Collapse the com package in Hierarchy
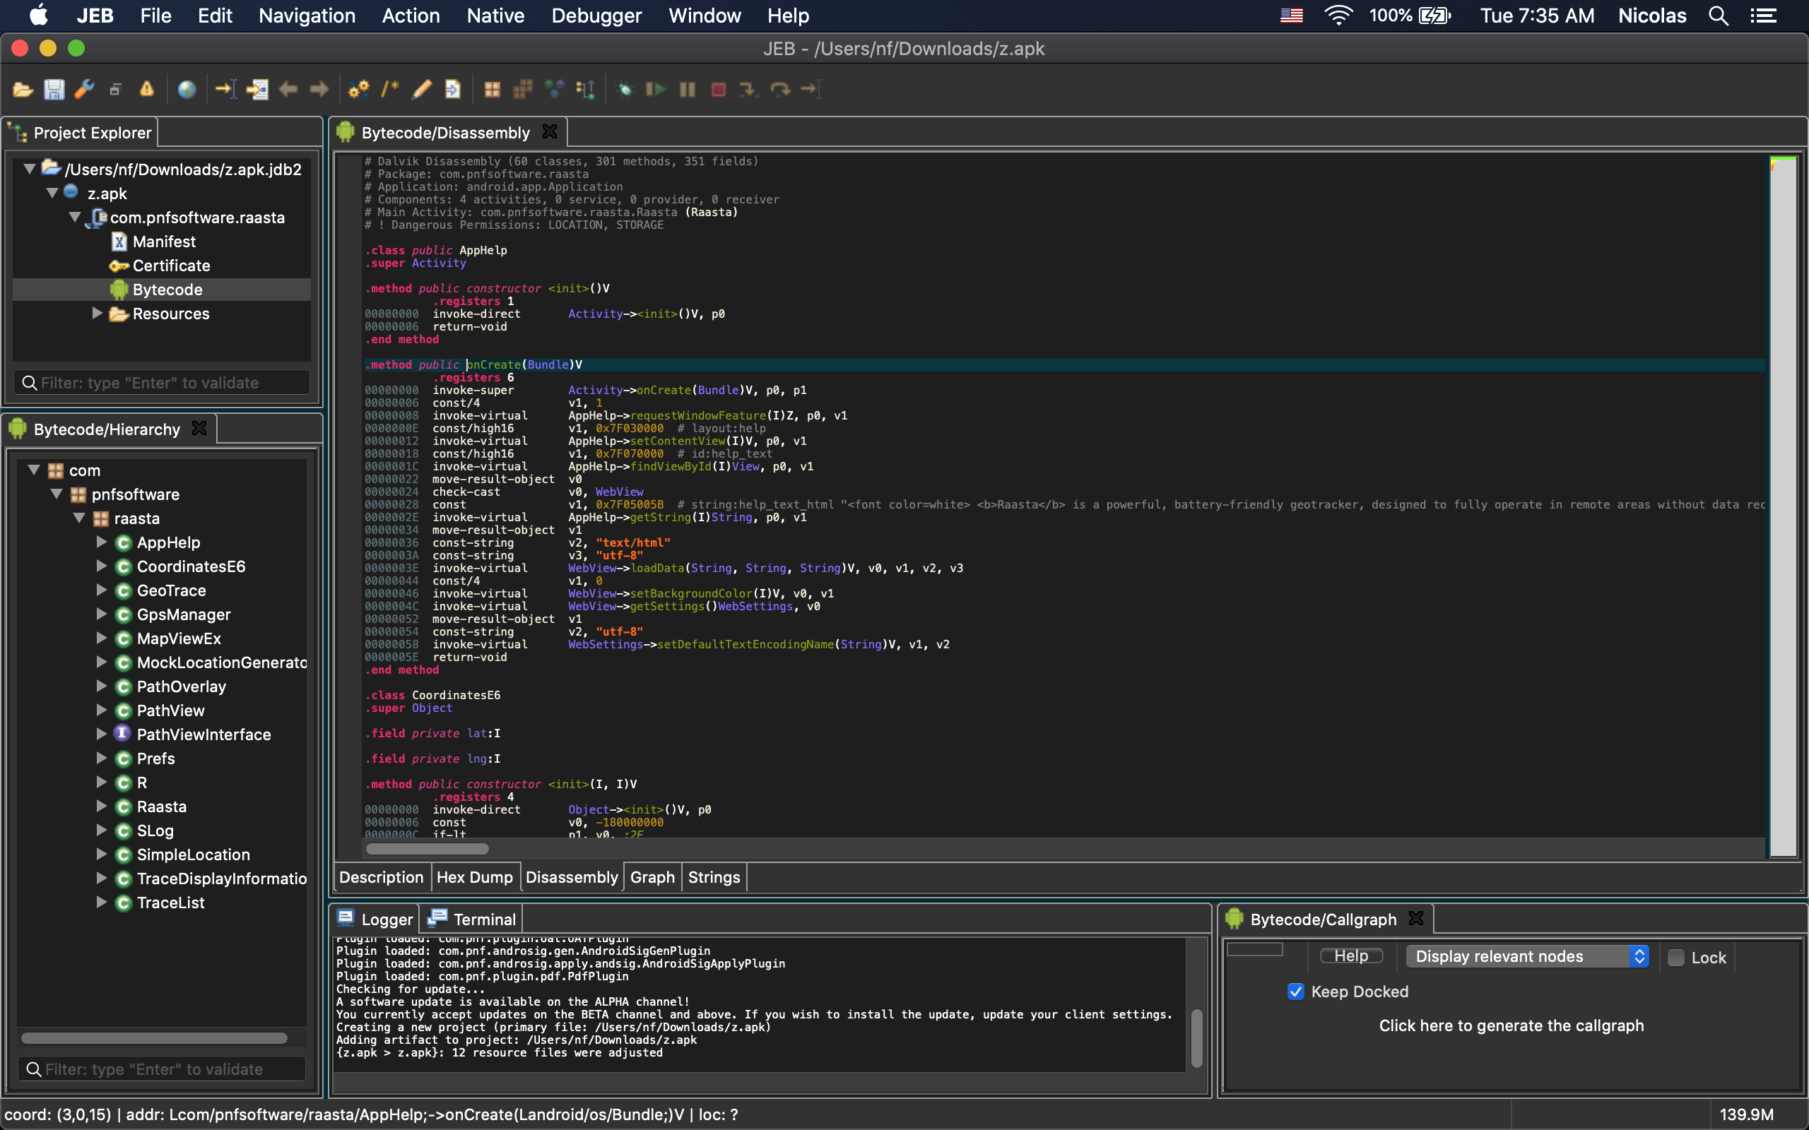This screenshot has width=1809, height=1130. point(34,470)
